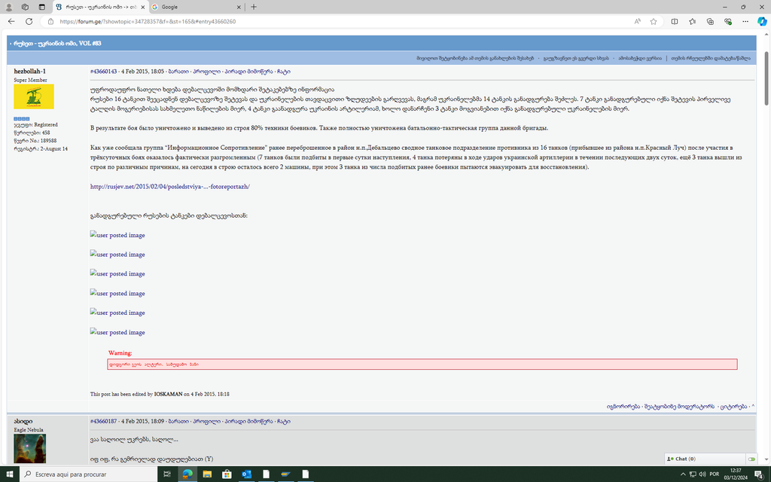The width and height of the screenshot is (771, 482).
Task: Open the Windows Start menu
Action: coord(9,474)
